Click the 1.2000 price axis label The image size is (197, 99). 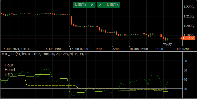click(x=188, y=26)
